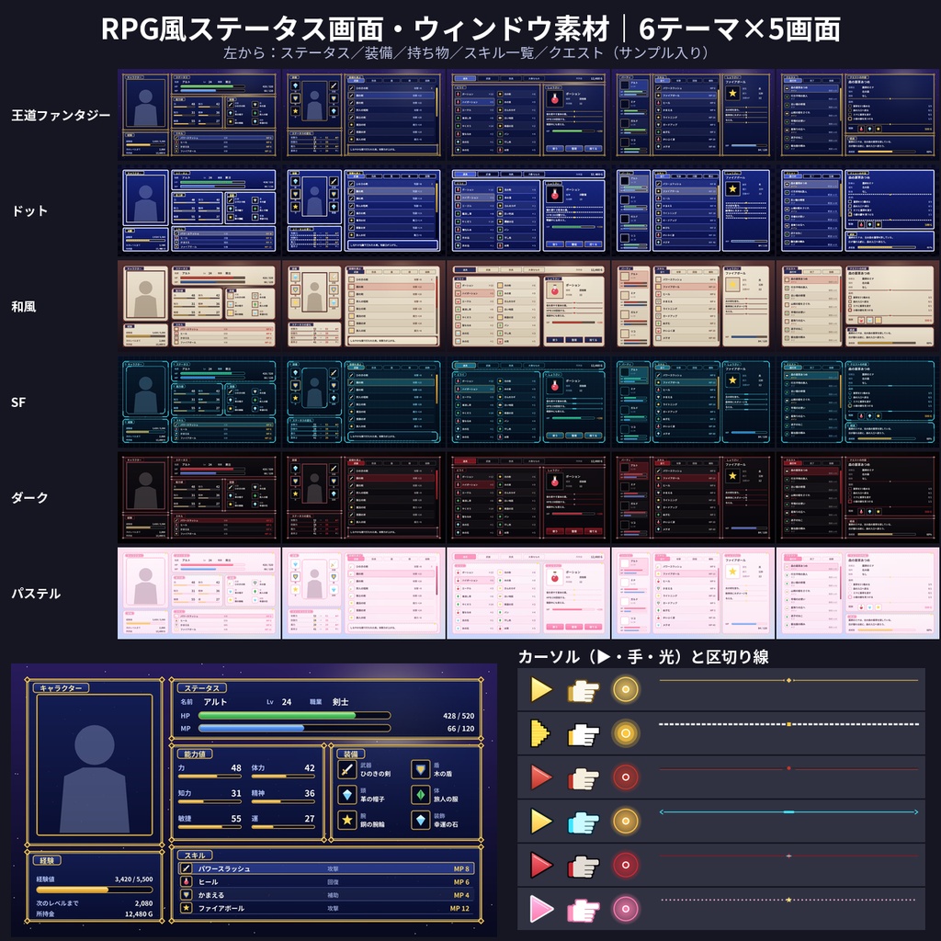Image resolution: width=941 pixels, height=941 pixels.
Task: Click the shield icon next to 木の盾
Action: pyautogui.click(x=421, y=769)
